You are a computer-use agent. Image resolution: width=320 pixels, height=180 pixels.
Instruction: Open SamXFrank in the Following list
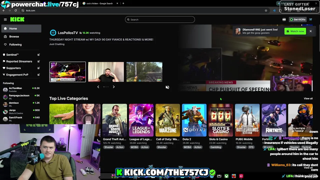click(x=21, y=119)
